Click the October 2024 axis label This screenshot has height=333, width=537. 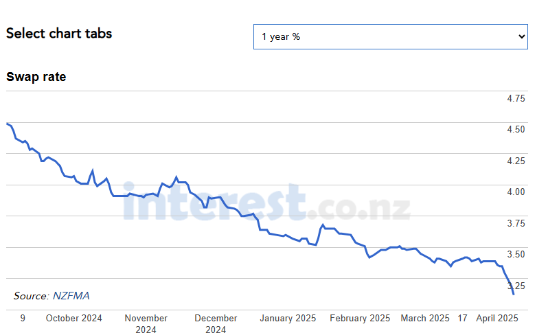pyautogui.click(x=73, y=319)
